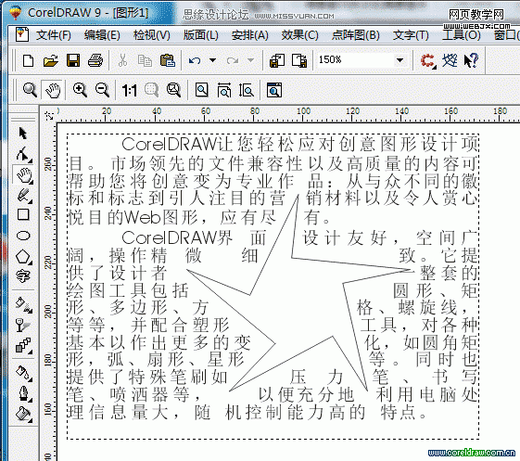The height and width of the screenshot is (461, 520).
Task: Select the Interactive Fill tool
Action: 24,304
